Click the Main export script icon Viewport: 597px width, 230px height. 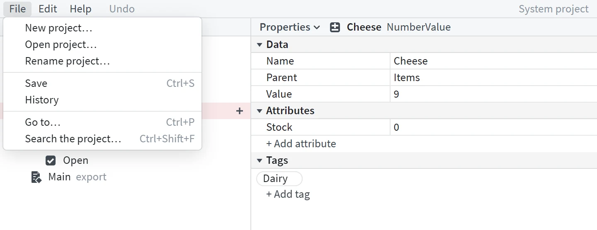click(x=36, y=177)
